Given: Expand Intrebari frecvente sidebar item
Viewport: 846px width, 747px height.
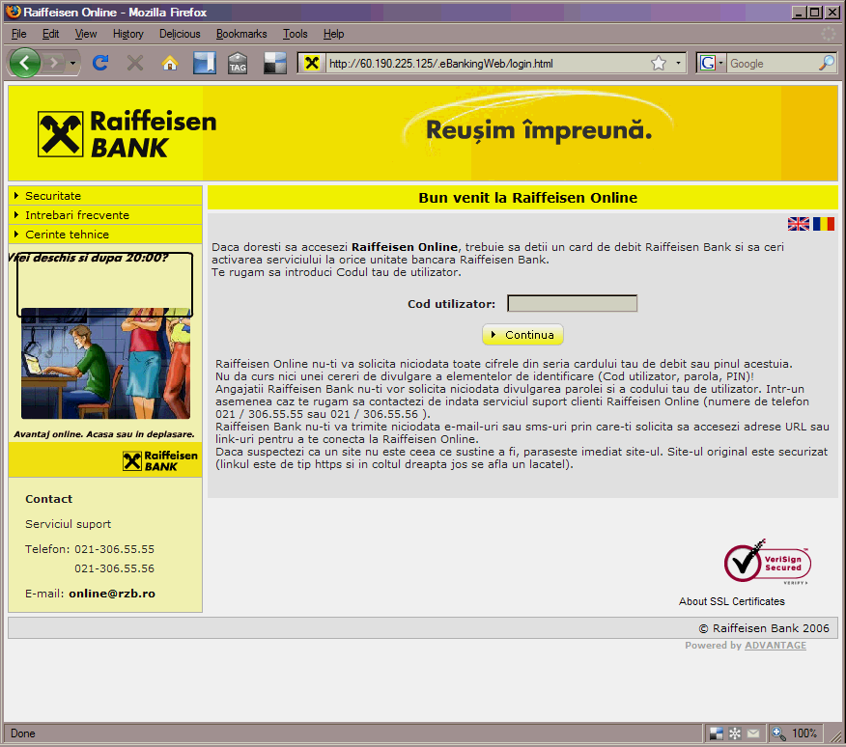Looking at the screenshot, I should 105,215.
